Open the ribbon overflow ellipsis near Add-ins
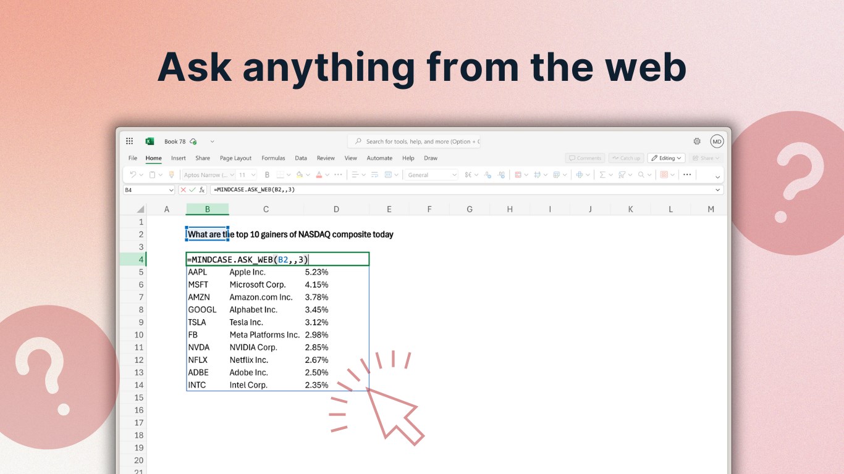The width and height of the screenshot is (844, 474). click(x=687, y=175)
